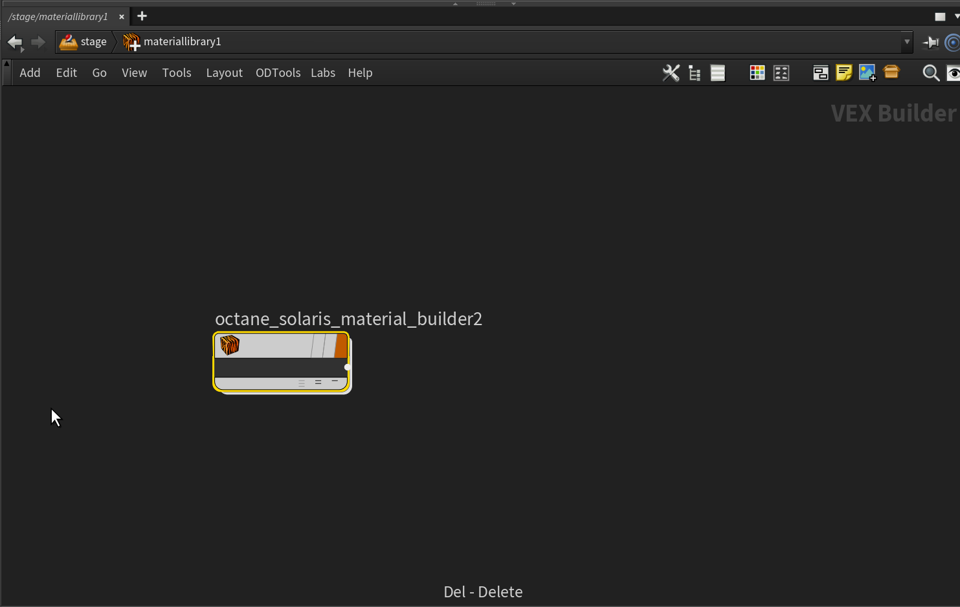This screenshot has height=607, width=960.
Task: Navigate to materiallibrary1 in the path bar
Action: pos(183,42)
